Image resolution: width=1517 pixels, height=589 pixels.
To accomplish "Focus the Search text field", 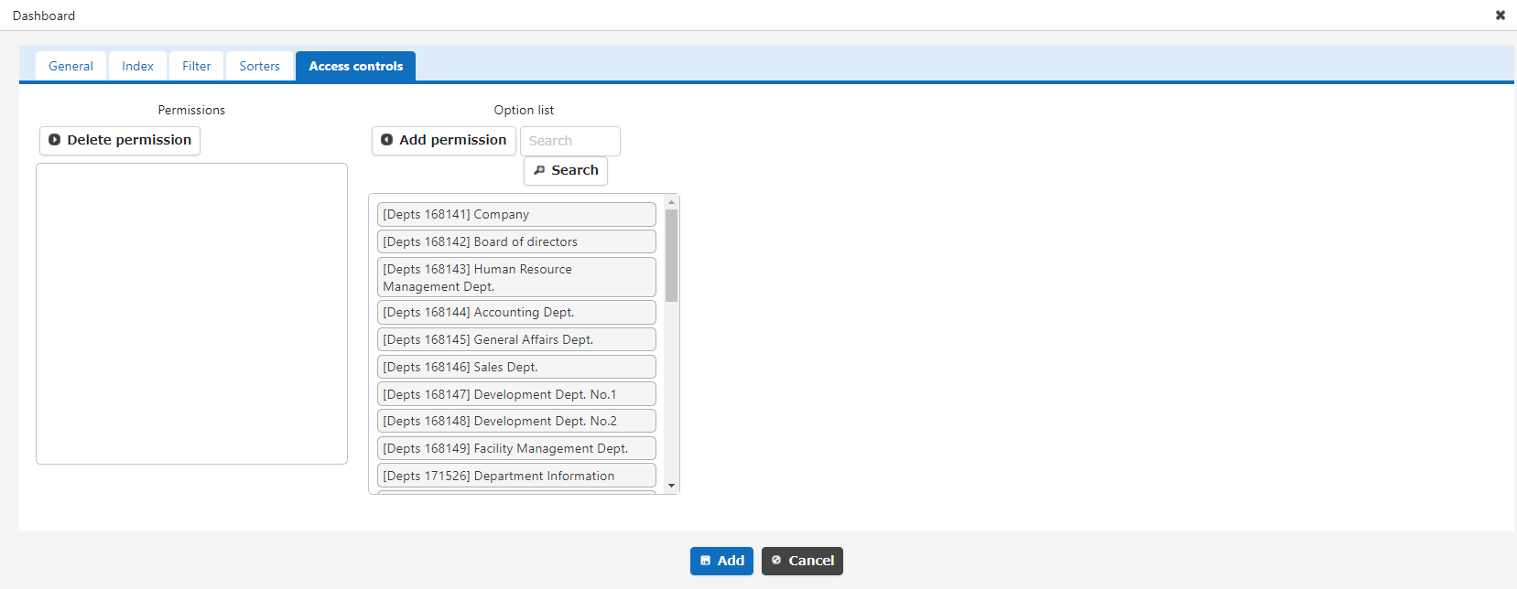I will click(570, 141).
